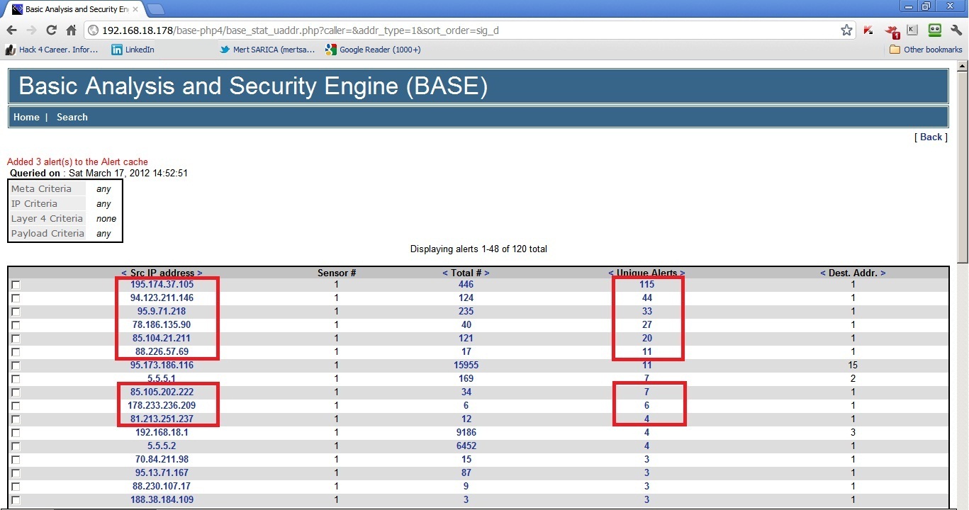
Task: Sort ascending by Dest. Addr.
Action: (x=823, y=273)
